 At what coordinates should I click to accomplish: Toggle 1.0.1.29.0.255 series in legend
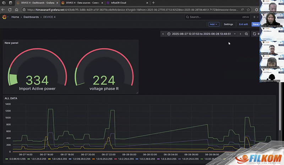coord(58,159)
